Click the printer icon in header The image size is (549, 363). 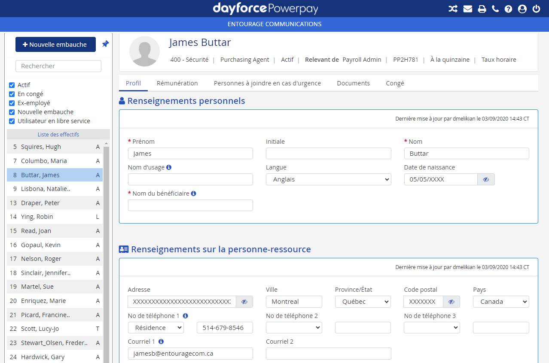click(x=482, y=9)
